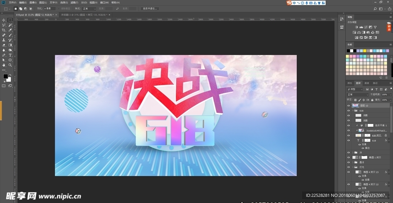Open the 样式 style dropdown
Image resolution: width=393 pixels, height=203 pixels.
(89, 8)
